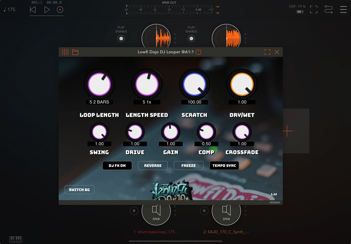Screen dimensions: 351x244
Task: Click the SPKR OUT level meter
Action: coord(172,10)
